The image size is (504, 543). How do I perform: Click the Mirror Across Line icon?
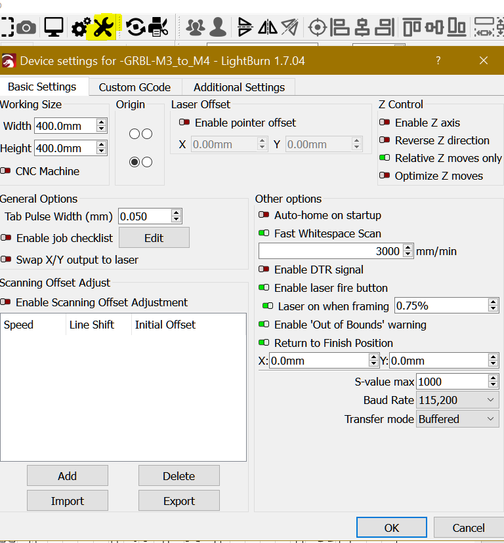tap(290, 27)
